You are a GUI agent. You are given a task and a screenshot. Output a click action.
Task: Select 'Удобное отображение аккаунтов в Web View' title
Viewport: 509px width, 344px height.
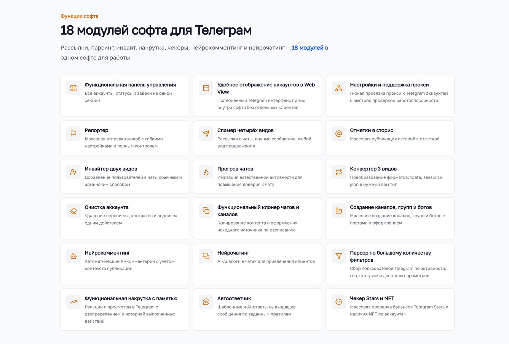pos(266,88)
